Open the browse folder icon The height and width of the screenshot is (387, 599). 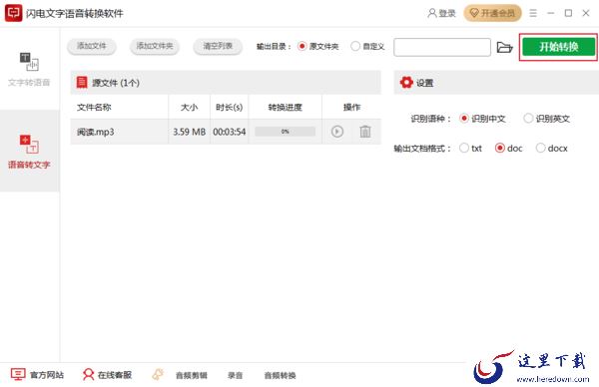504,47
